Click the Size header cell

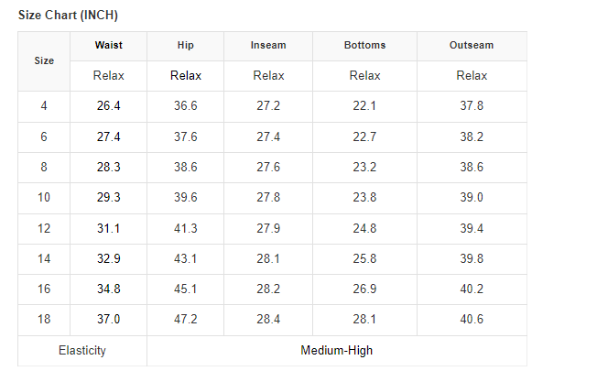coord(44,60)
